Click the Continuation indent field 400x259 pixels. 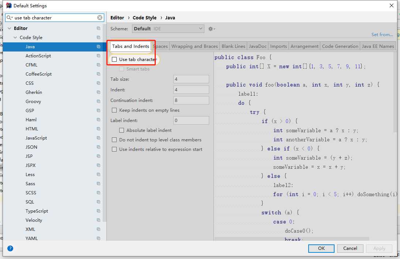pyautogui.click(x=191, y=100)
